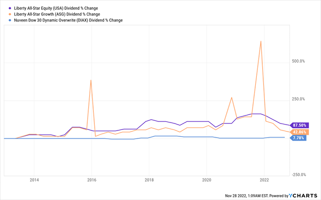
Task: Click the 42.86% orange value flag
Action: click(x=299, y=132)
